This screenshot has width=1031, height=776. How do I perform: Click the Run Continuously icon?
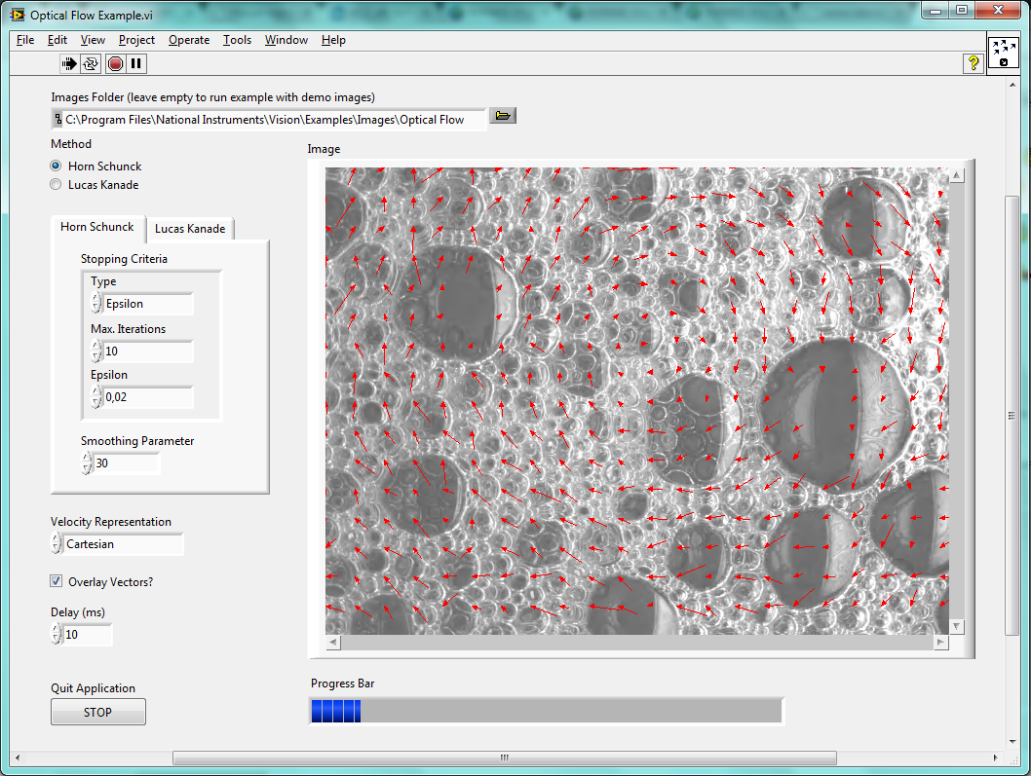pos(91,64)
